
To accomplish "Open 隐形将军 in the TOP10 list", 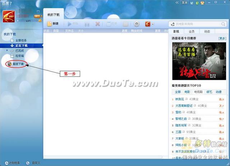I will point(181,125).
